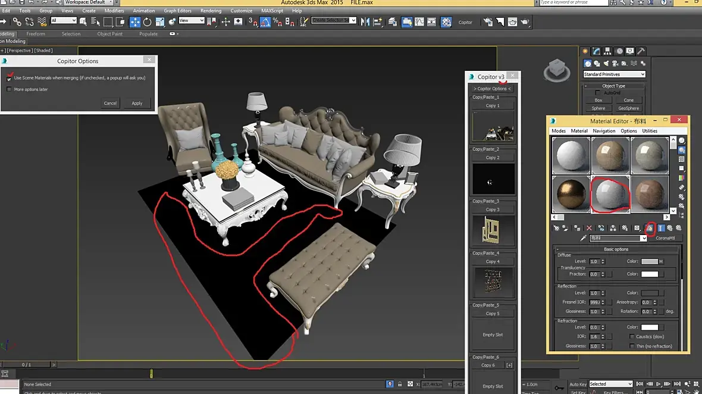This screenshot has height=394, width=702.
Task: Click the Copy 3 button in Copitor
Action: (493, 209)
